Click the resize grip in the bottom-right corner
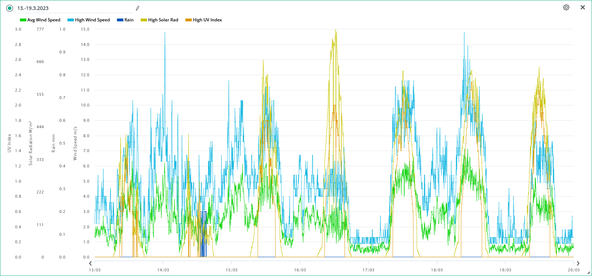This screenshot has height=276, width=592. click(x=588, y=273)
